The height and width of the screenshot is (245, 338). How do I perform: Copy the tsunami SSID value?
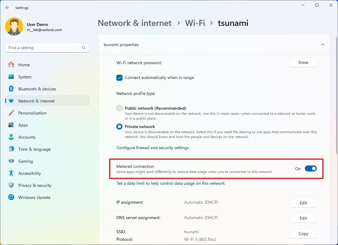point(303,233)
